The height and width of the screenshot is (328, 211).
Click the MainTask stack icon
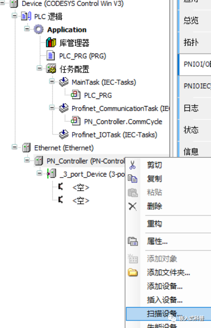pyautogui.click(x=64, y=82)
